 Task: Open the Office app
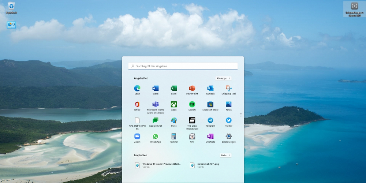(x=137, y=106)
